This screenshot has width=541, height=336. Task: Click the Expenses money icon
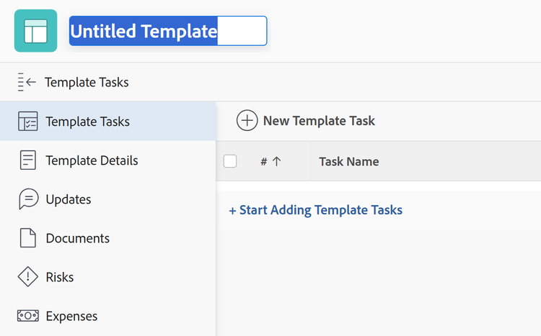coord(28,316)
